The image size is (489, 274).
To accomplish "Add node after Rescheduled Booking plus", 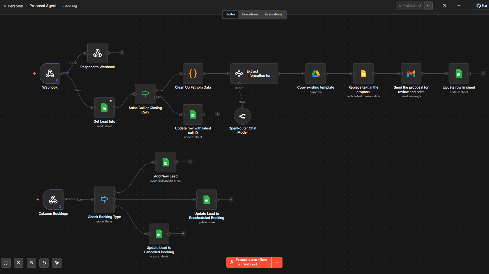I will [x=231, y=199].
